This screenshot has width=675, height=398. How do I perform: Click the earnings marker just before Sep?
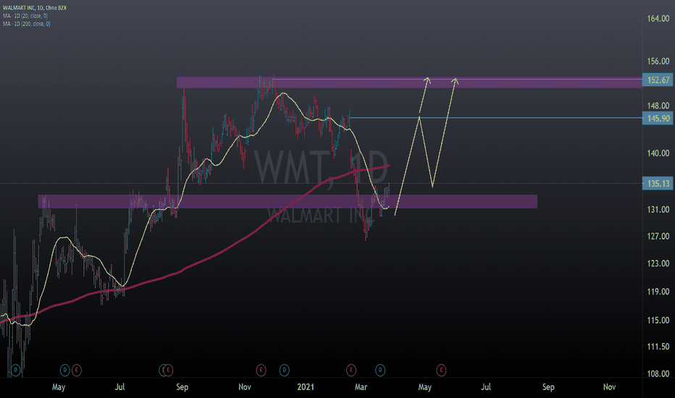pos(168,370)
